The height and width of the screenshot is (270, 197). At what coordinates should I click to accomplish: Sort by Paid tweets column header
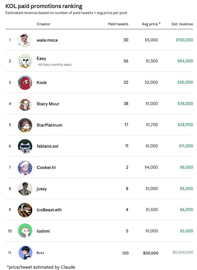[x=118, y=24]
